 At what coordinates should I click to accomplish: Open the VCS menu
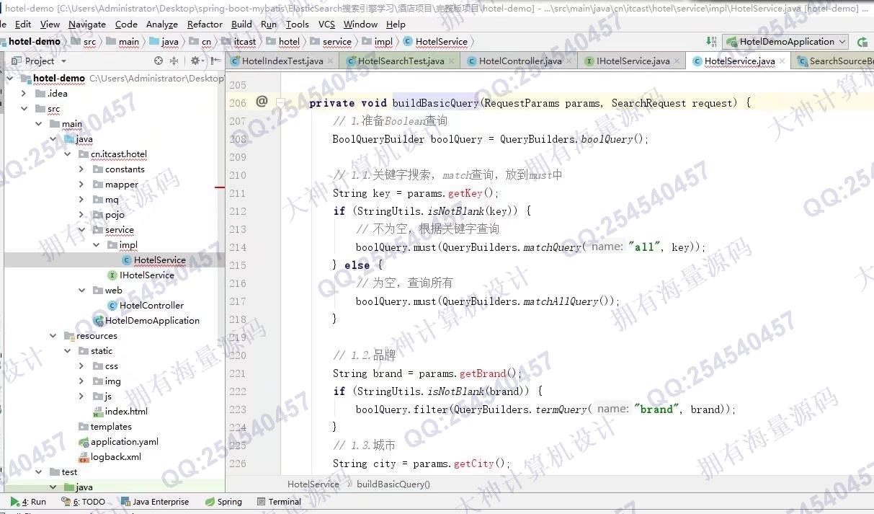click(327, 24)
